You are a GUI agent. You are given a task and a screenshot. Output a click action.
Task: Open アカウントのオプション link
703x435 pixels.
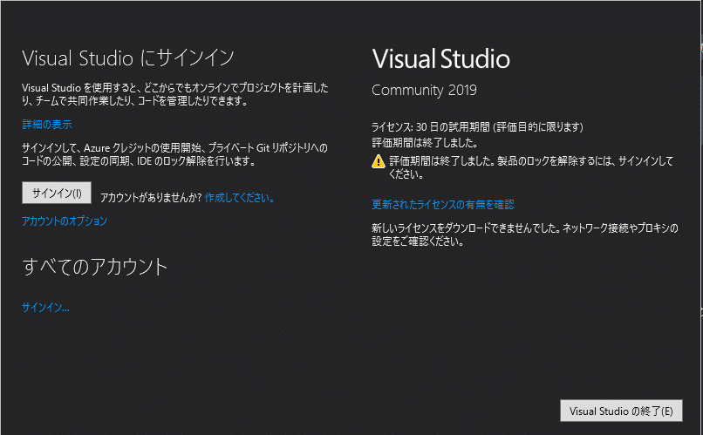coord(65,221)
